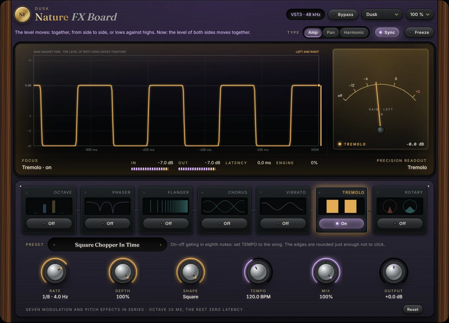Go to previous preset with left arrow
This screenshot has height=323, width=449.
click(x=54, y=245)
